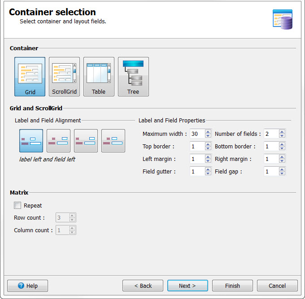Select the Grid container icon
Screen dimensions: 305x299
[x=30, y=77]
